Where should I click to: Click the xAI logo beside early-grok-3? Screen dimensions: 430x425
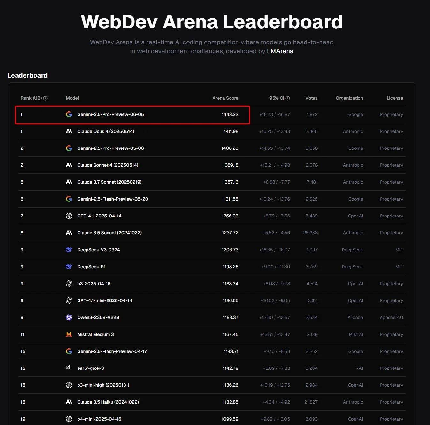(68, 368)
